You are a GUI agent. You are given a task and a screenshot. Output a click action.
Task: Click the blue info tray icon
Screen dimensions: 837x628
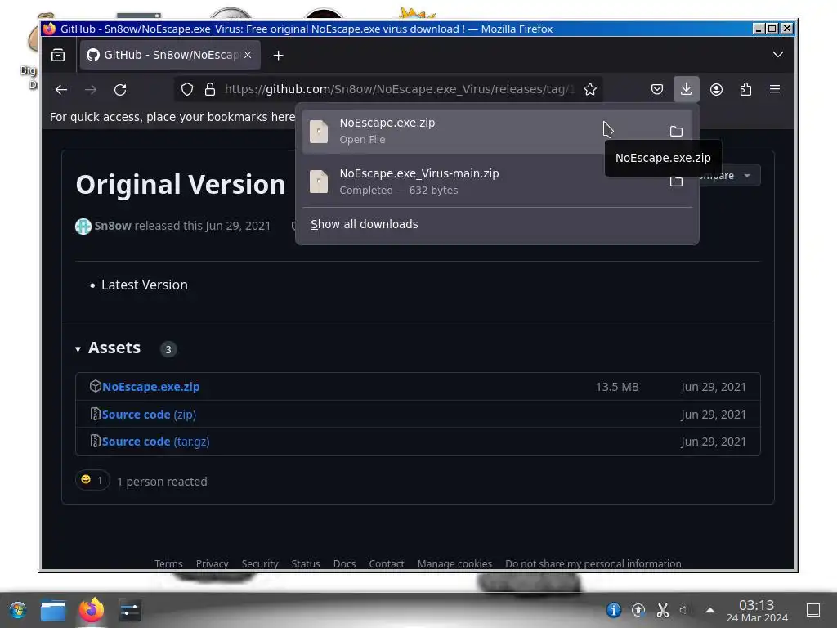pyautogui.click(x=614, y=610)
